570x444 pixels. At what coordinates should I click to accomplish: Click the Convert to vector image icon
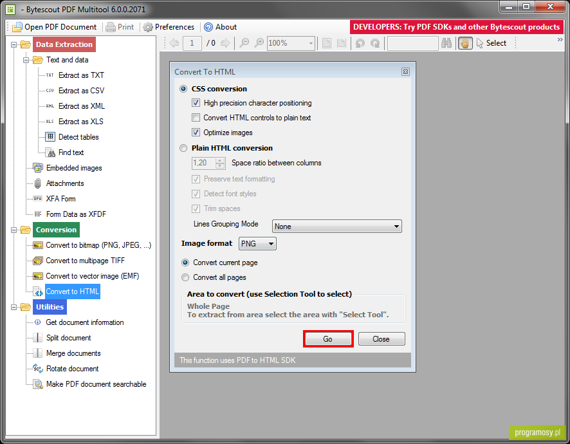38,276
